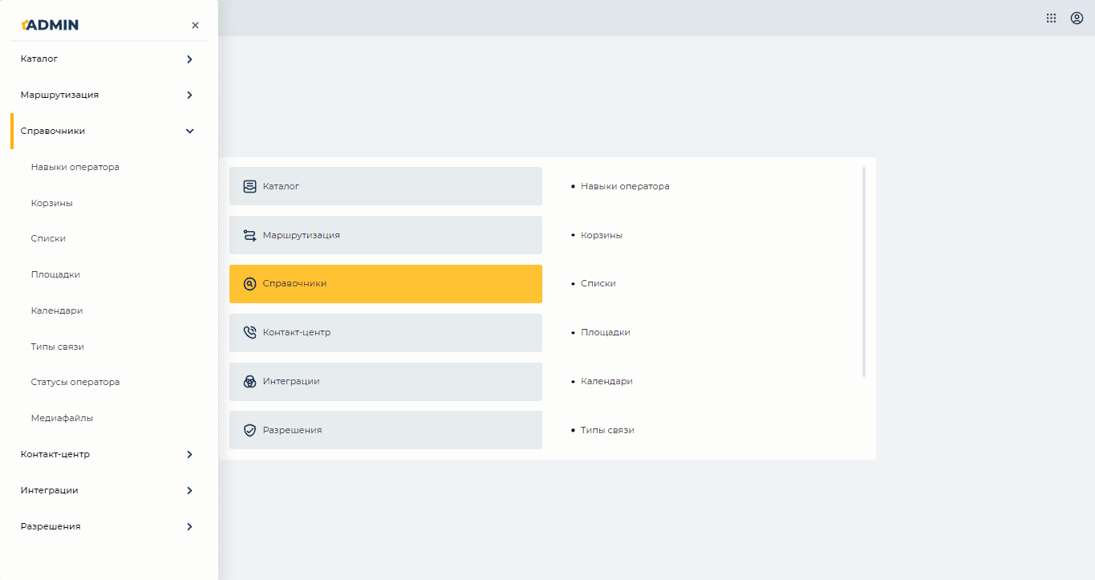Open Типы связи link in bullet list
This screenshot has height=580, width=1095.
tap(607, 430)
